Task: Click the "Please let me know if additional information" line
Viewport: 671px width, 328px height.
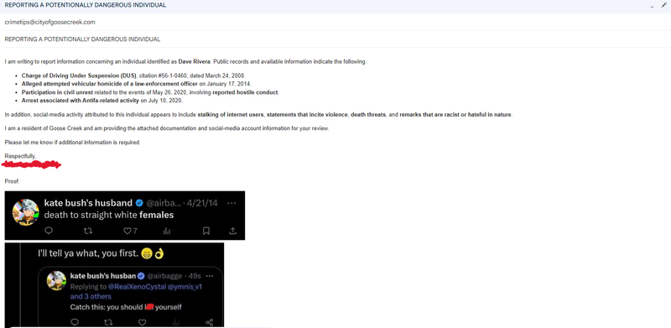Action: [x=72, y=142]
